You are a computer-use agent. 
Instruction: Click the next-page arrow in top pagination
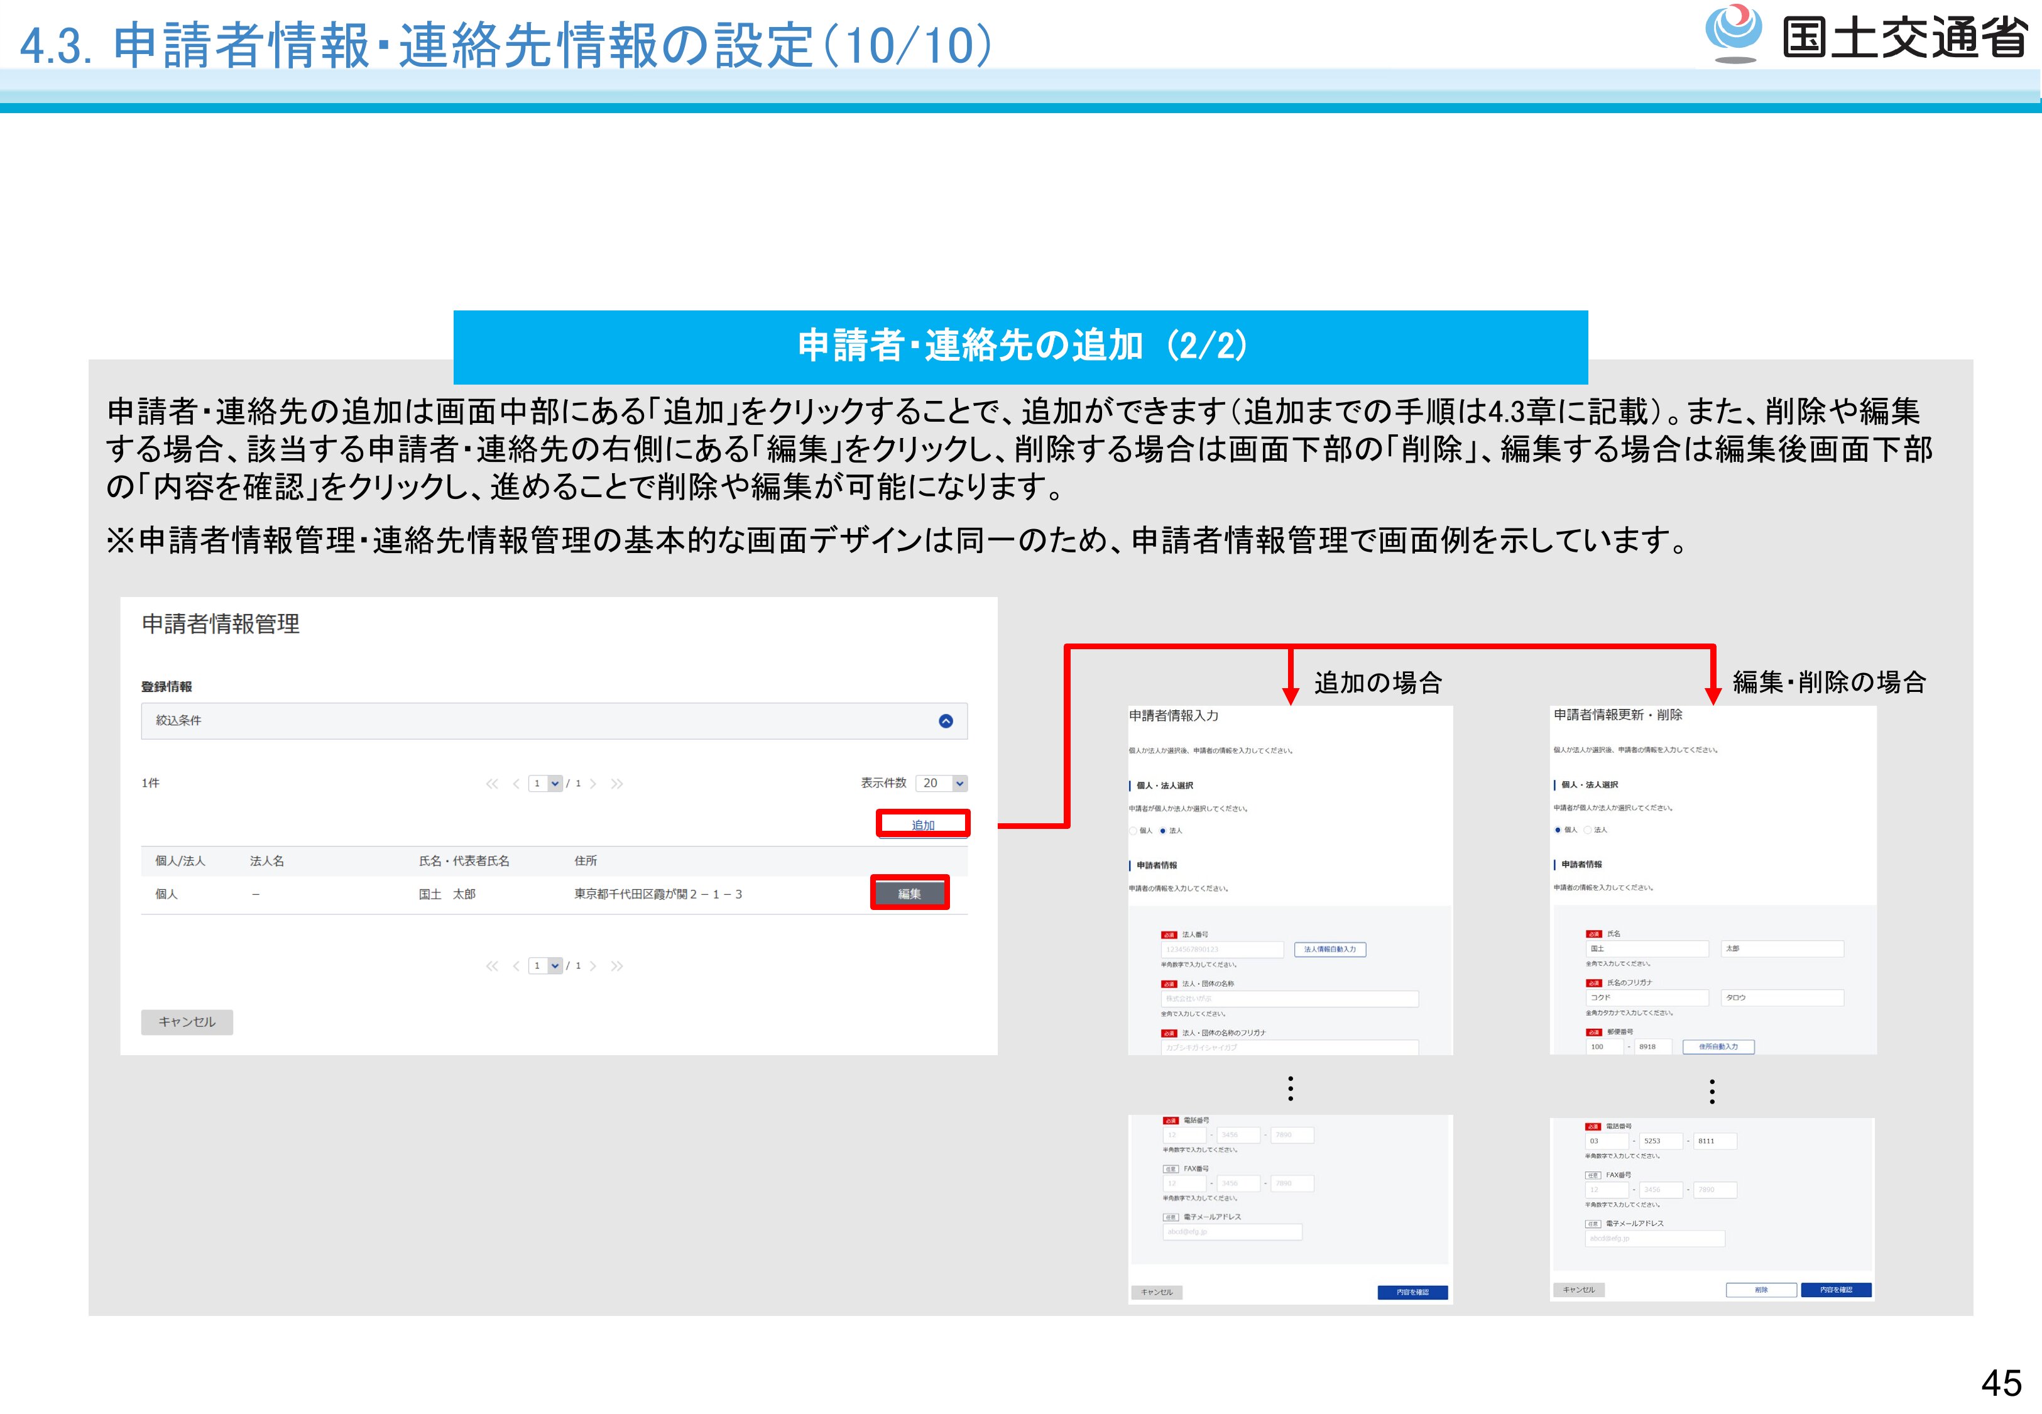[x=592, y=783]
